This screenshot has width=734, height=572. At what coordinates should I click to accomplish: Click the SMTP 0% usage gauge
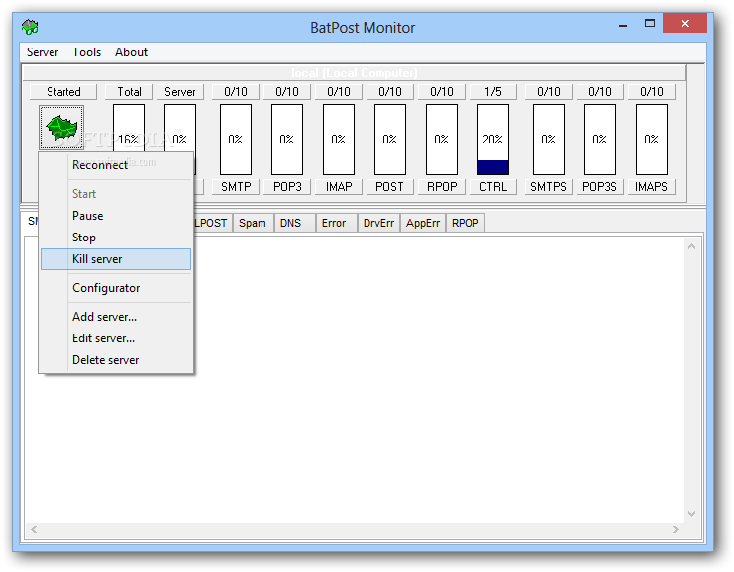point(236,140)
